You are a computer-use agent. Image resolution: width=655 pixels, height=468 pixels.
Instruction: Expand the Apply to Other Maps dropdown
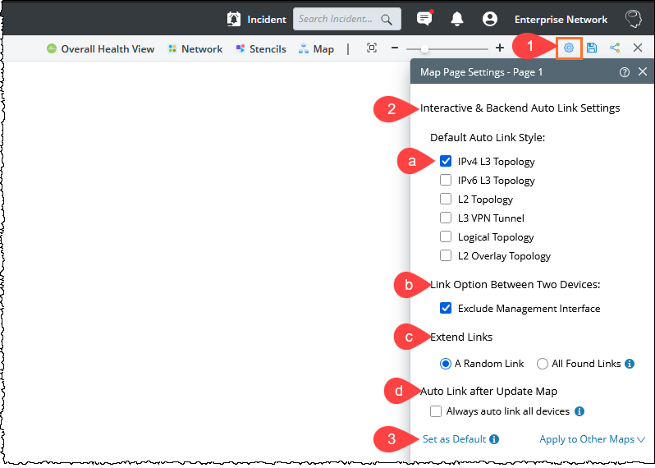(592, 439)
